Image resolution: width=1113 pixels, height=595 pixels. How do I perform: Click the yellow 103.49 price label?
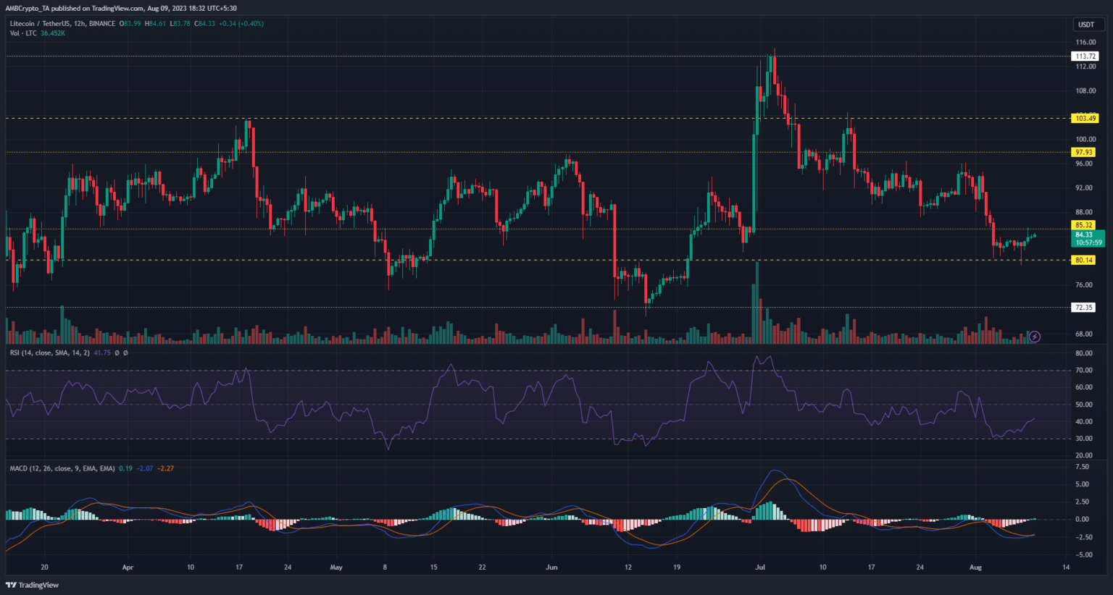click(x=1085, y=118)
